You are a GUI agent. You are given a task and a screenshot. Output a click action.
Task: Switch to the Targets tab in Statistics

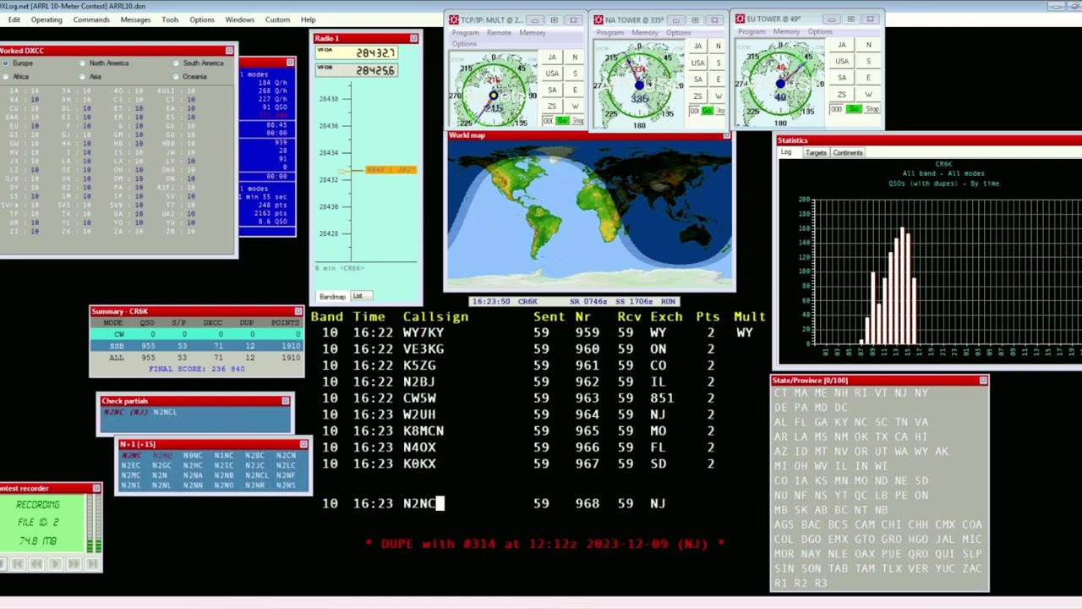coord(816,153)
